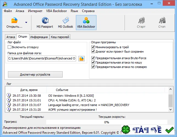The height and width of the screenshot is (137, 177).
Task: Open the VBA Backdoor menu
Action: [x=56, y=11]
